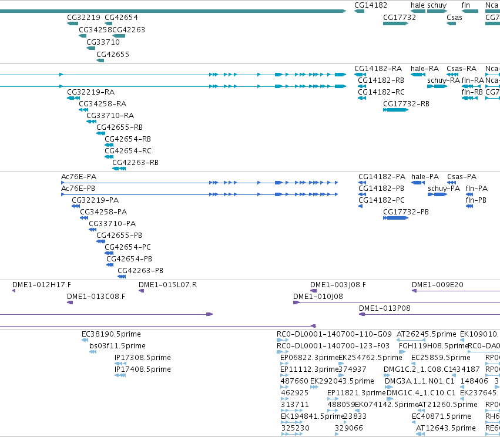
Task: Select the fln gene label
Action: click(465, 5)
